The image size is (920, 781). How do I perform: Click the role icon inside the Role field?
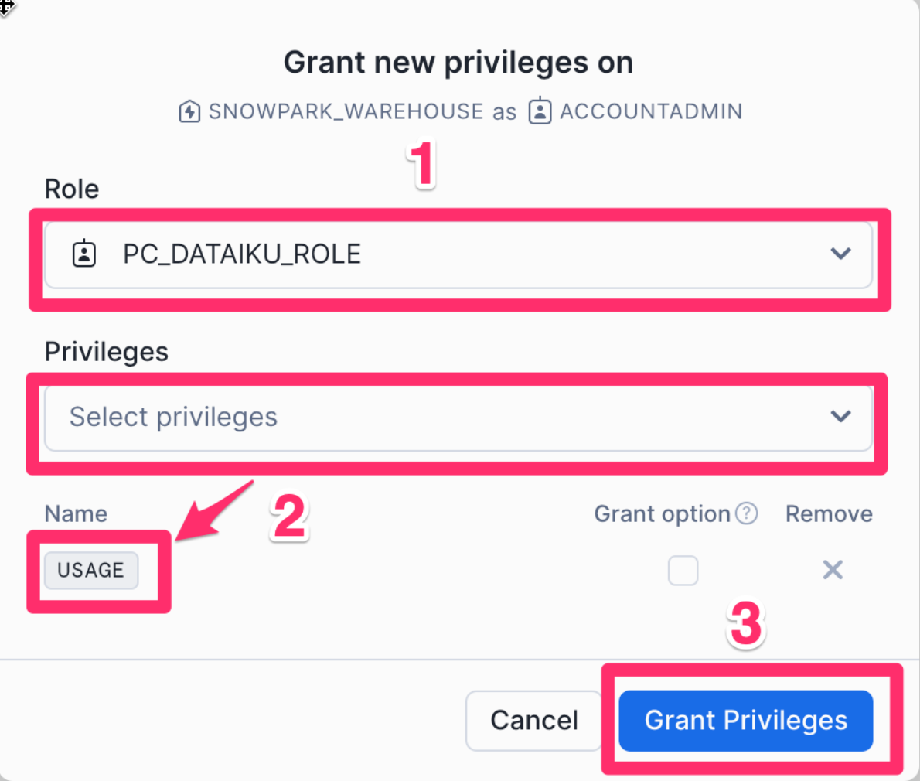coord(84,254)
